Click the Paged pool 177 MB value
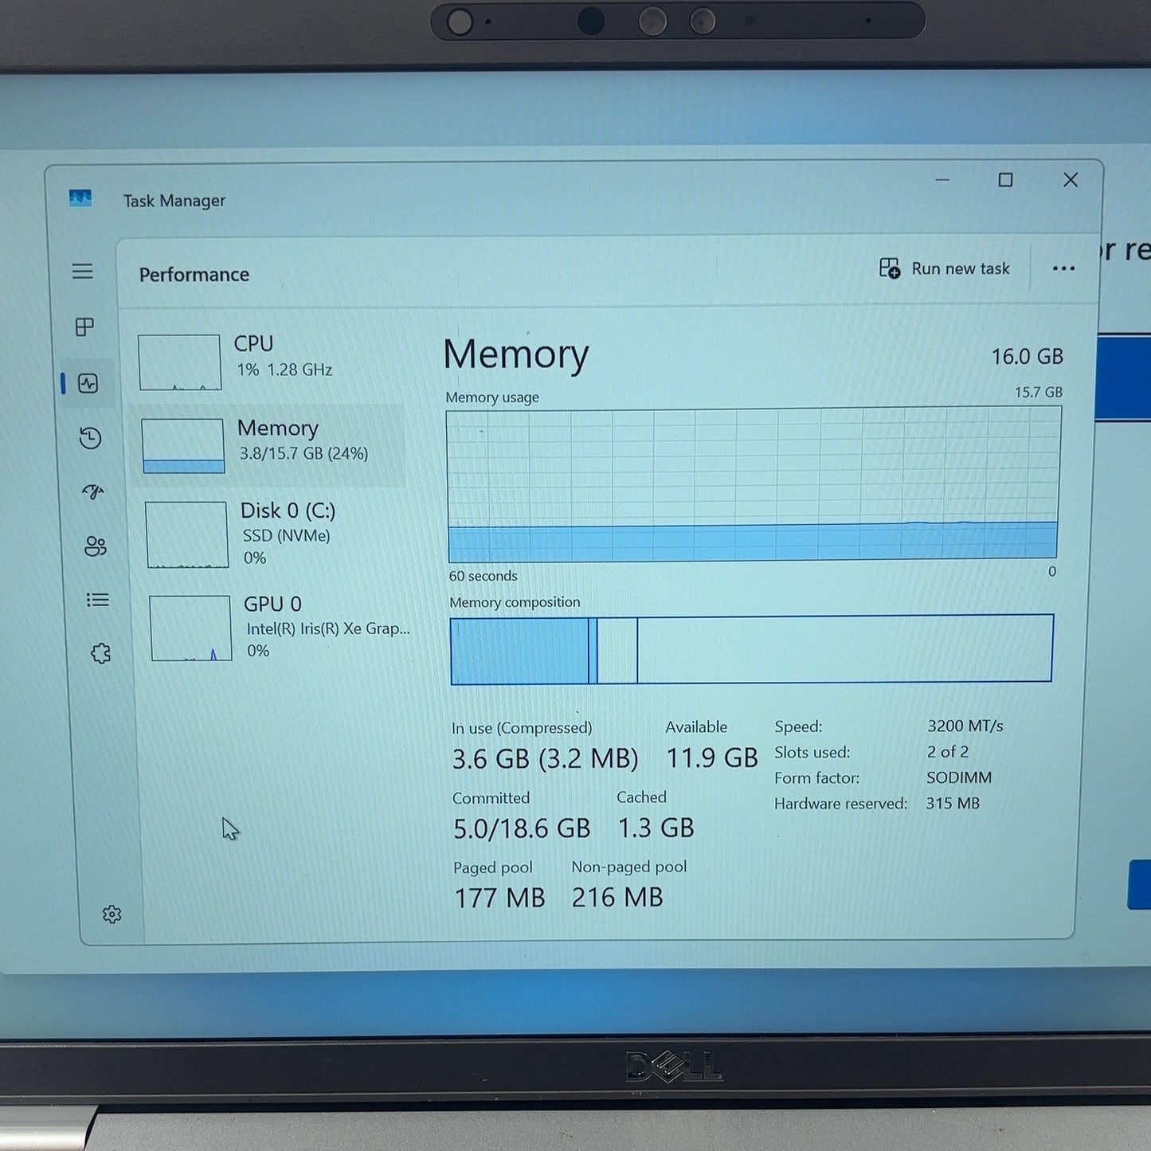The height and width of the screenshot is (1151, 1151). tap(499, 898)
